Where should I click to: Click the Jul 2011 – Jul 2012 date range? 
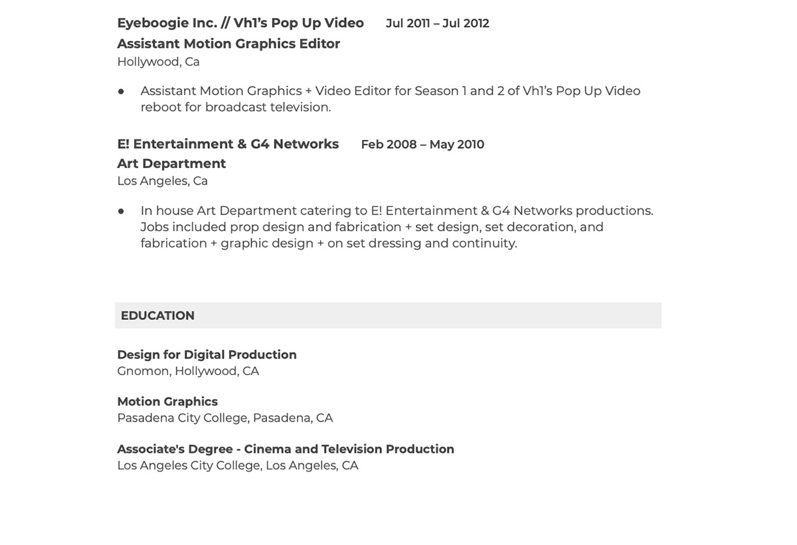tap(437, 23)
